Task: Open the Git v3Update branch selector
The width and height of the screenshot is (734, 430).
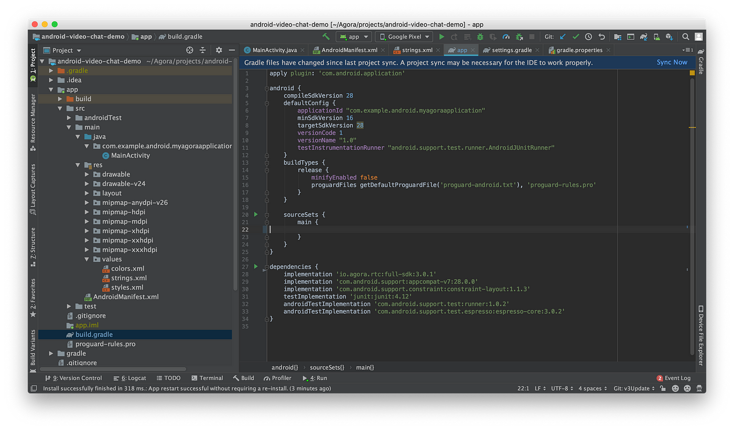Action: click(x=634, y=389)
